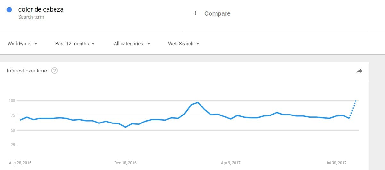This screenshot has height=170, width=385.
Task: Click the Apr 9, 2017 axis label
Action: (x=231, y=163)
